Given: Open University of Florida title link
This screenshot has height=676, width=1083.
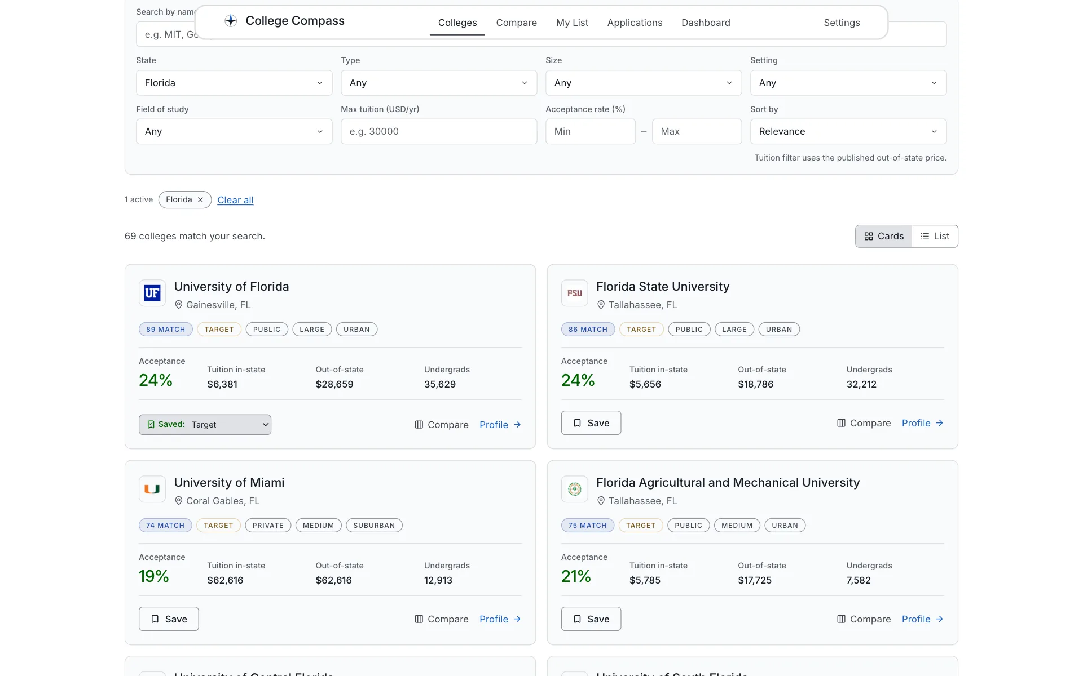Looking at the screenshot, I should (231, 287).
